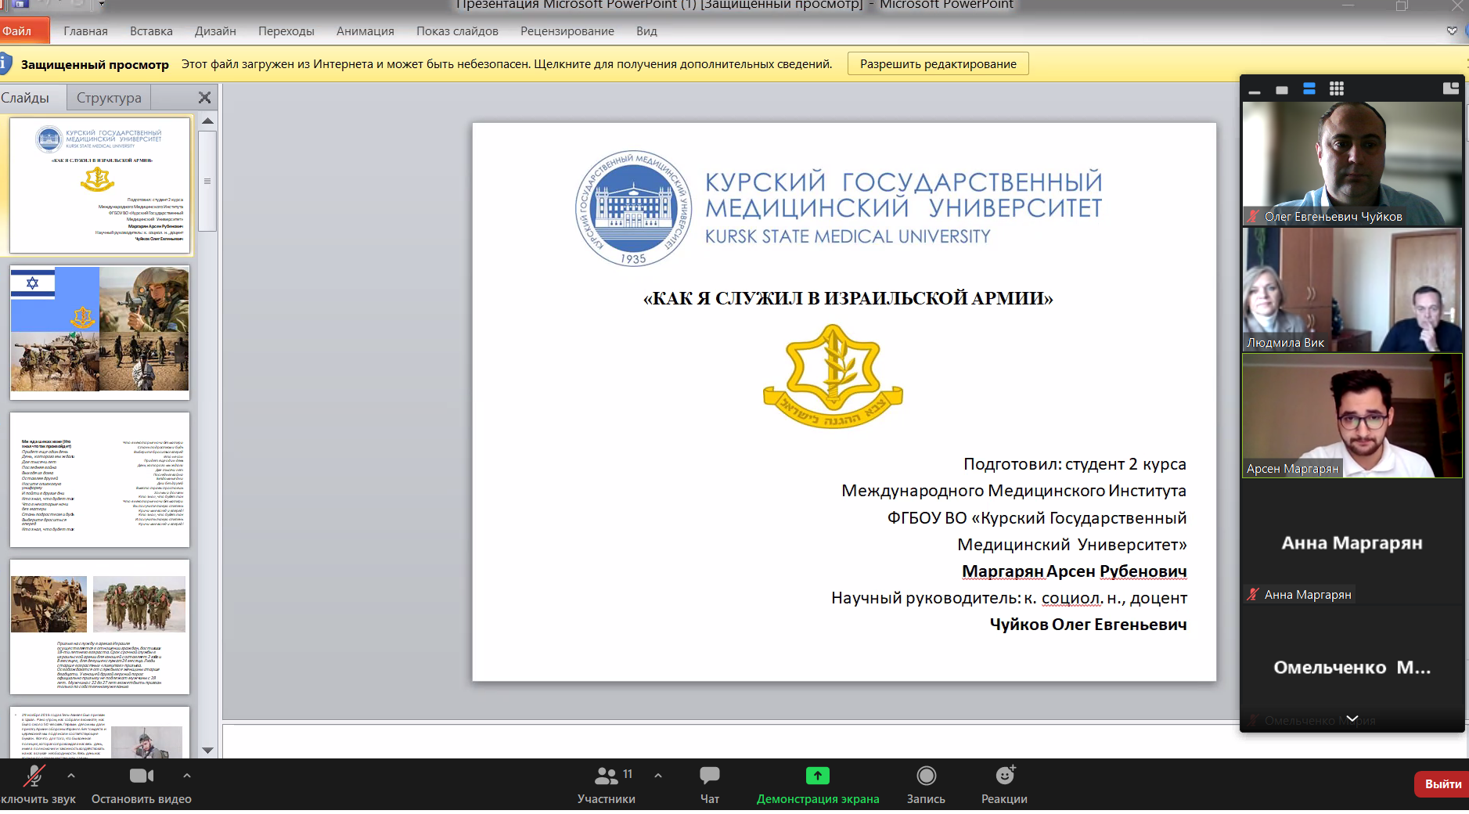Screen dimensions: 1469x814
Task: Open the Переходы ribbon tab
Action: coord(286,31)
